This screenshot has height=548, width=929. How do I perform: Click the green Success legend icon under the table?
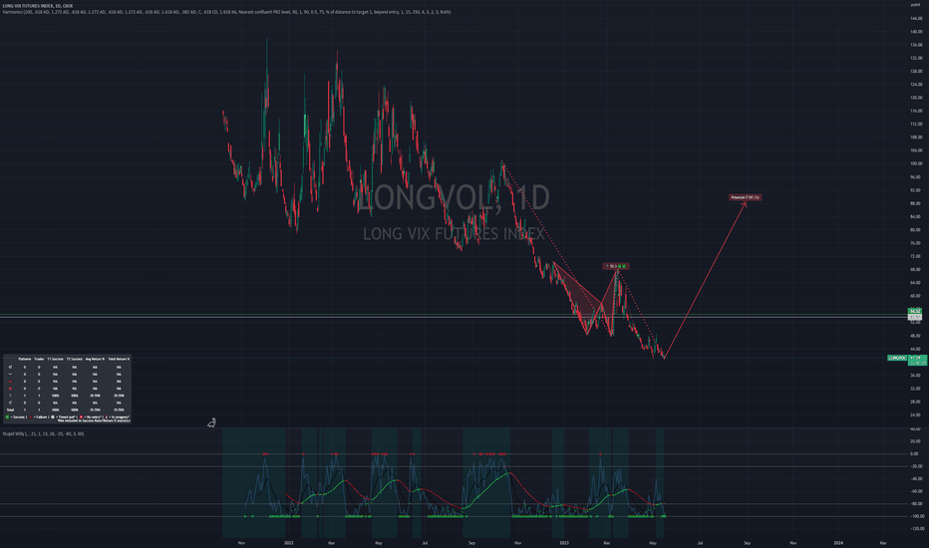(x=7, y=417)
